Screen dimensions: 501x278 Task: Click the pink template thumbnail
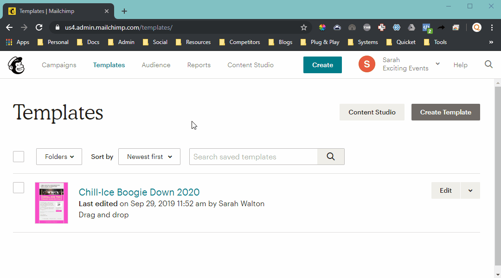(51, 203)
